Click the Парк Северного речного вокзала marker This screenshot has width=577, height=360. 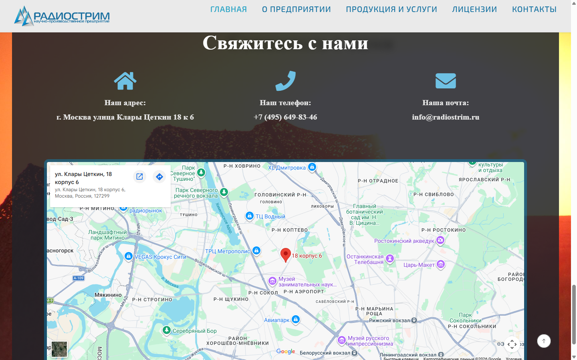tap(224, 192)
